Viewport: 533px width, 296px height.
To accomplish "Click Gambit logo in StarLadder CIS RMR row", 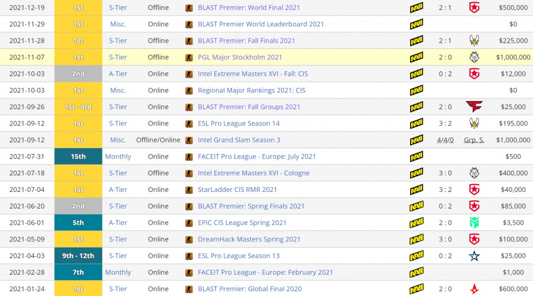I will click(474, 190).
